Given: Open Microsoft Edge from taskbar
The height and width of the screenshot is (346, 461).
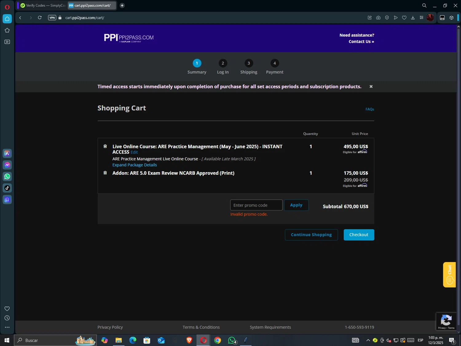Looking at the screenshot, I should tap(133, 340).
